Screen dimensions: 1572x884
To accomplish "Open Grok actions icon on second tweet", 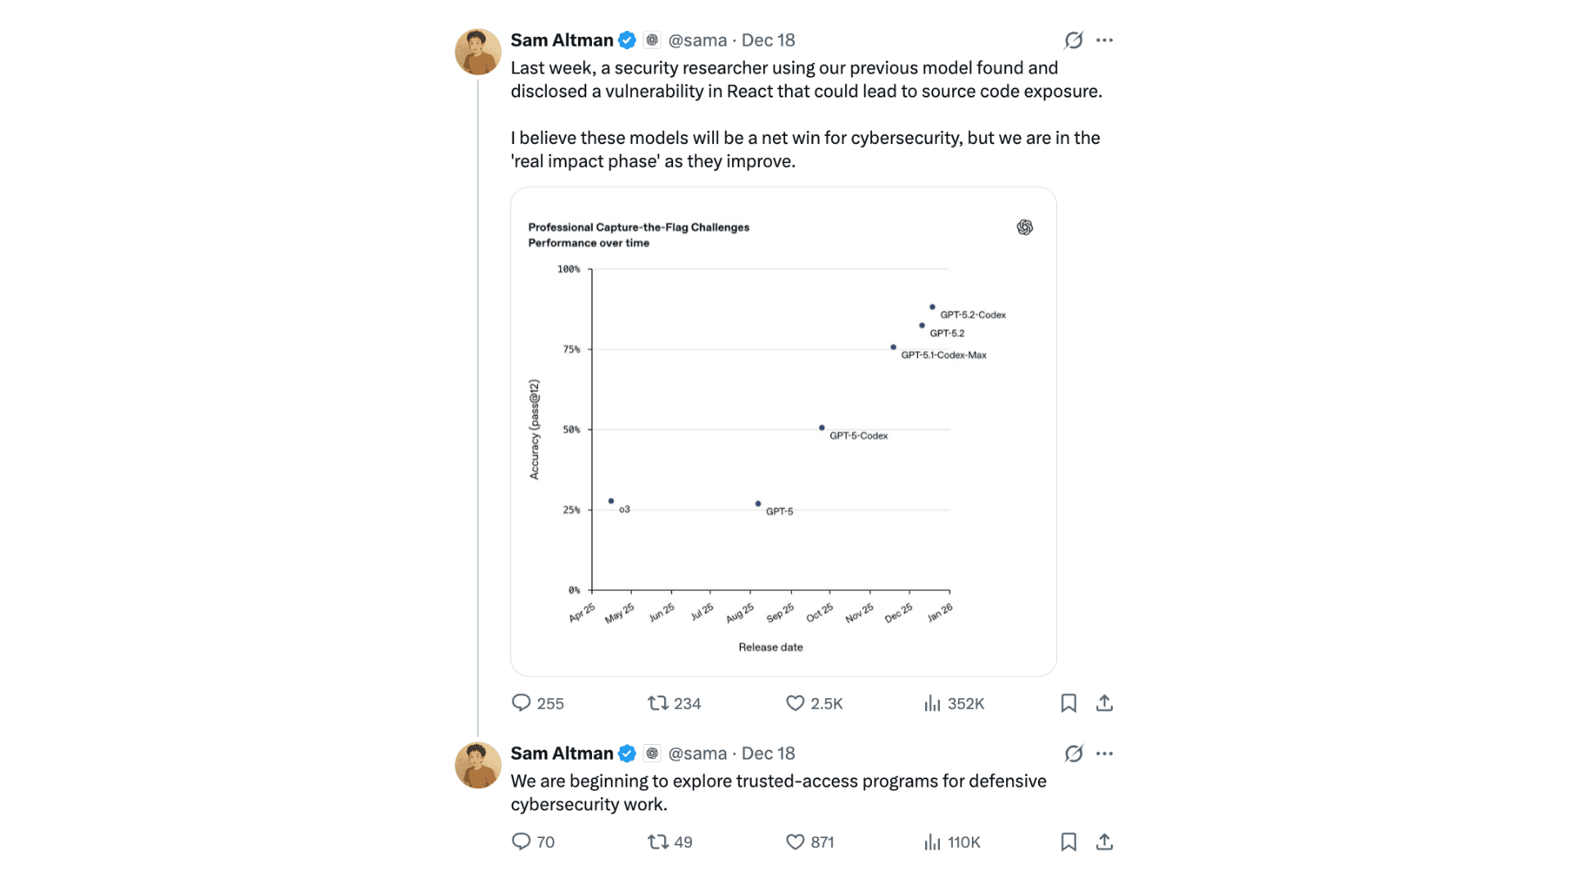I will pyautogui.click(x=1073, y=753).
